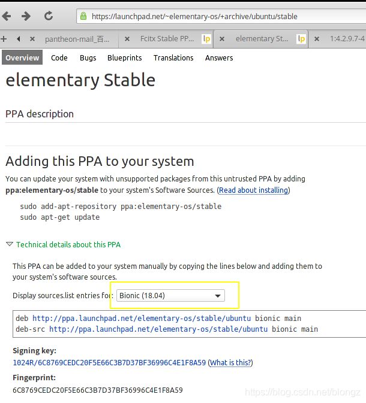Close the elementary Stable tab
Image resolution: width=366 pixels, height=403 pixels.
click(x=222, y=39)
